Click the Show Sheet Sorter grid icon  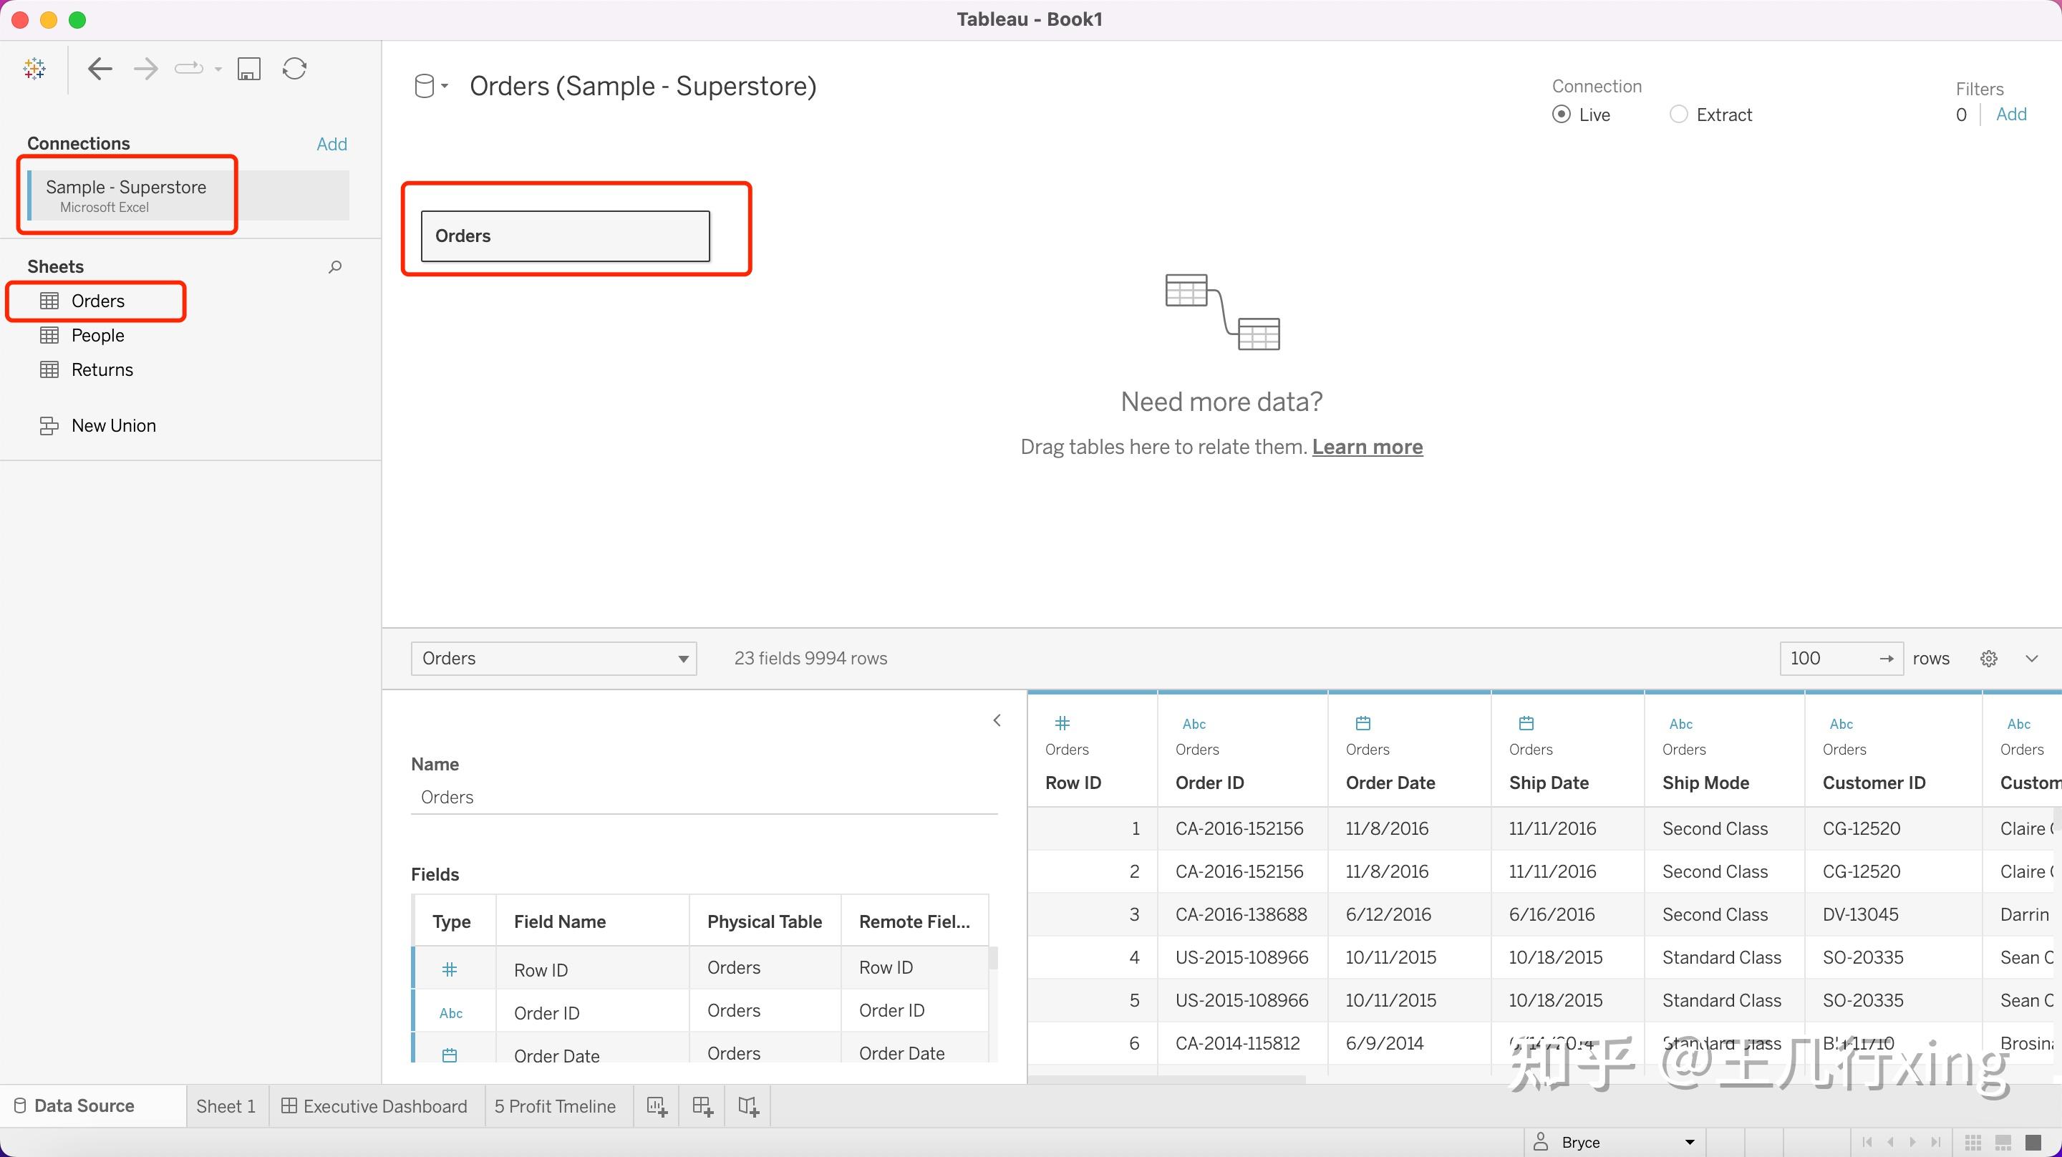tap(1973, 1143)
